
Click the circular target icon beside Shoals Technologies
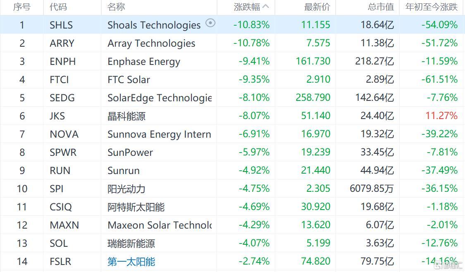(x=210, y=23)
